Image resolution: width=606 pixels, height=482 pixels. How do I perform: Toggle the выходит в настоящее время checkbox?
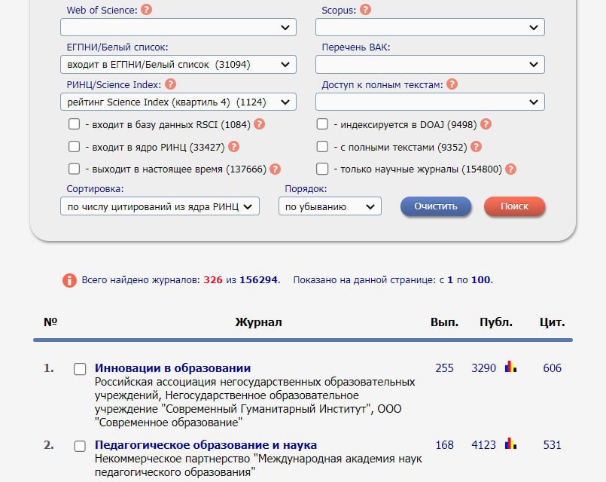click(74, 169)
